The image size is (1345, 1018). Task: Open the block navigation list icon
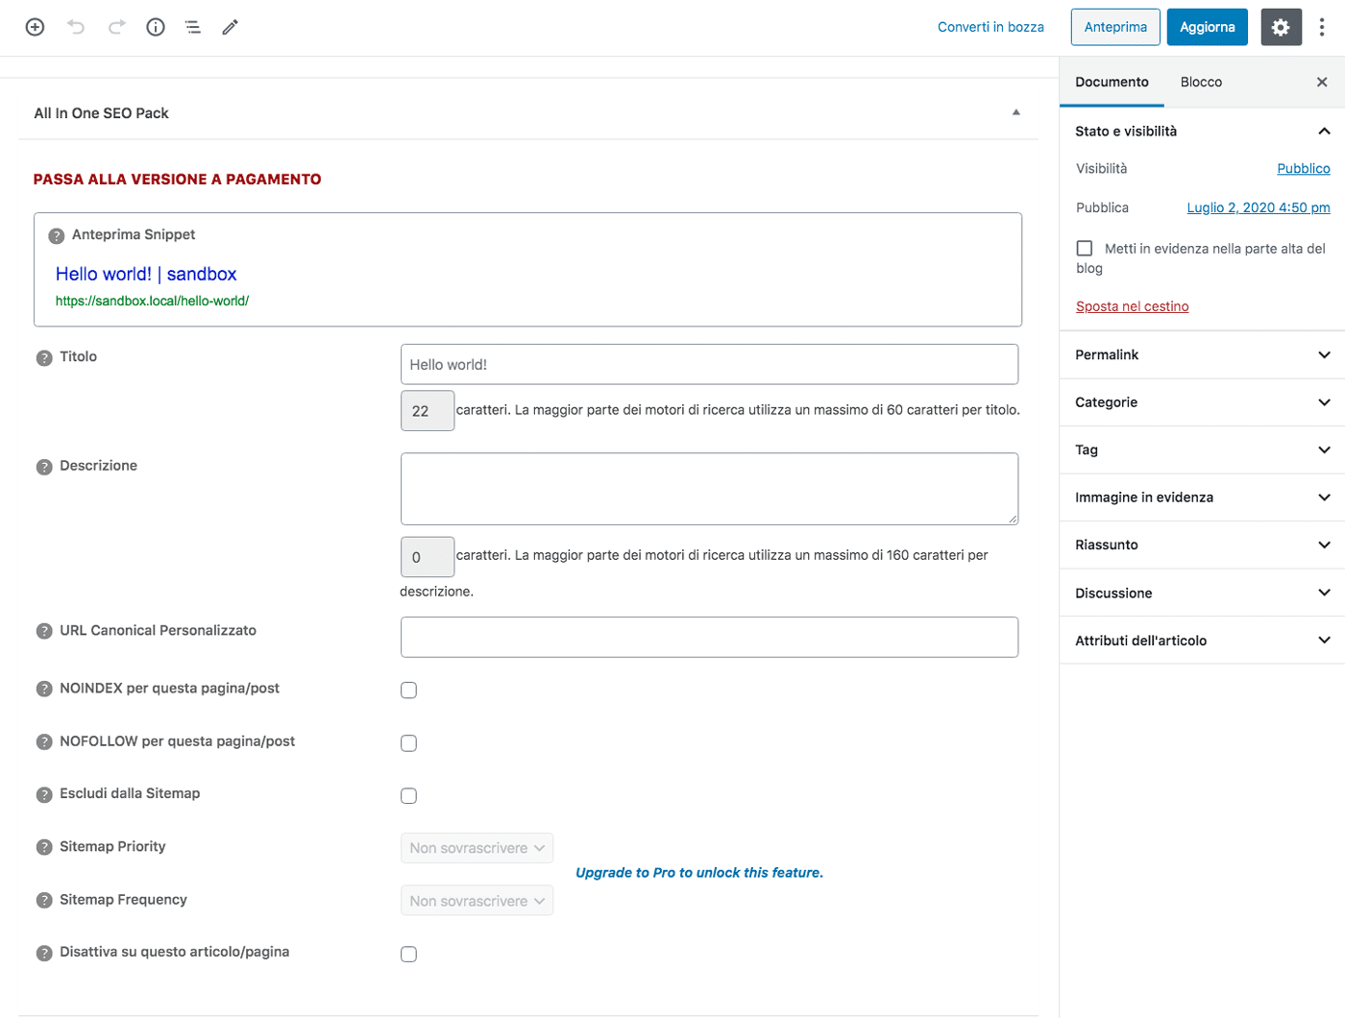point(193,27)
